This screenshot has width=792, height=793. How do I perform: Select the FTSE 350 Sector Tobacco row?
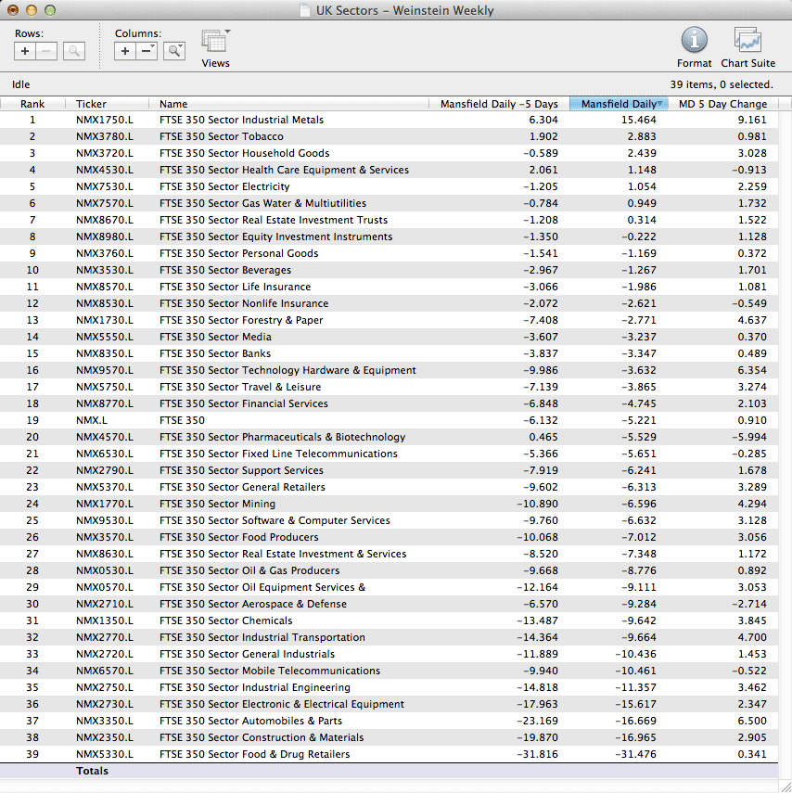221,136
